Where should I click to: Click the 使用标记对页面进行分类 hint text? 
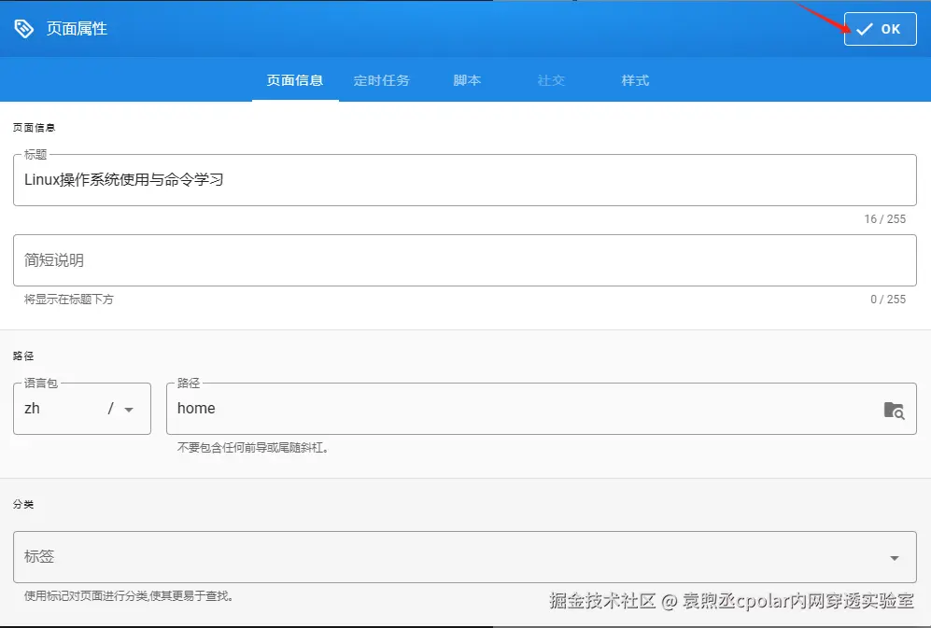[x=129, y=596]
